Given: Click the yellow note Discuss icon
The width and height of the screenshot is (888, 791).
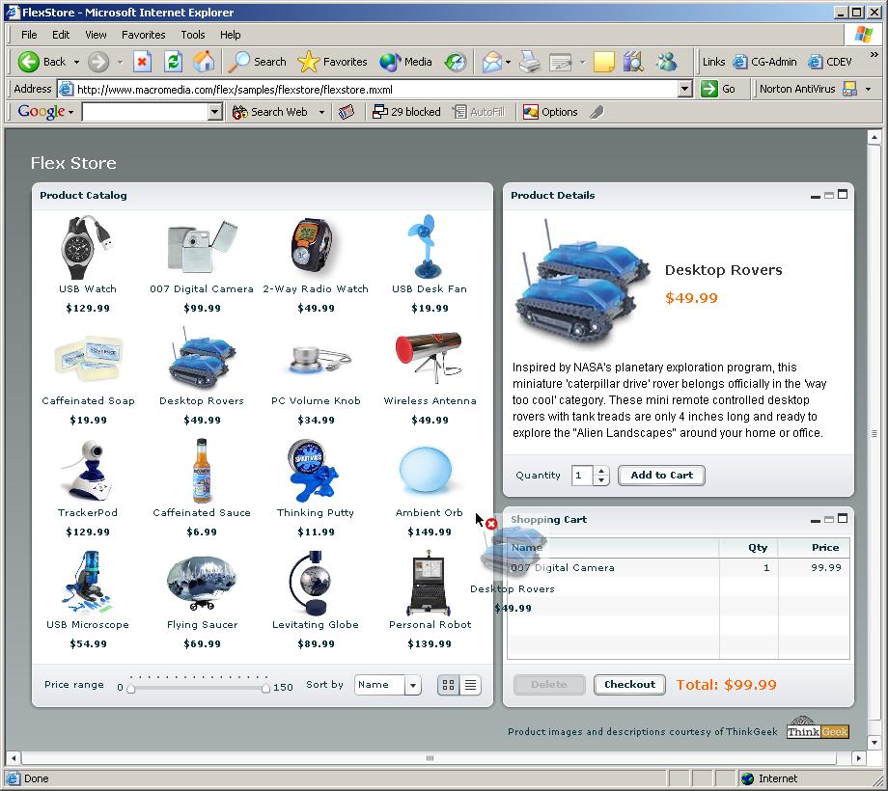Looking at the screenshot, I should click(x=603, y=62).
